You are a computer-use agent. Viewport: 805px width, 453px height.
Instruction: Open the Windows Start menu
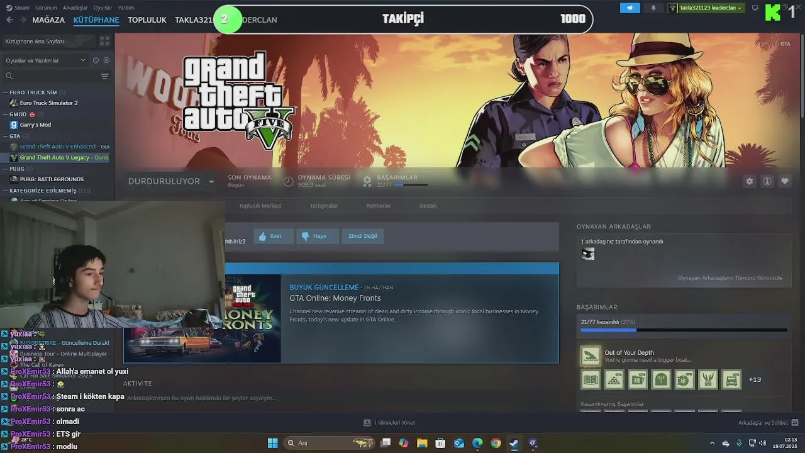tap(273, 443)
